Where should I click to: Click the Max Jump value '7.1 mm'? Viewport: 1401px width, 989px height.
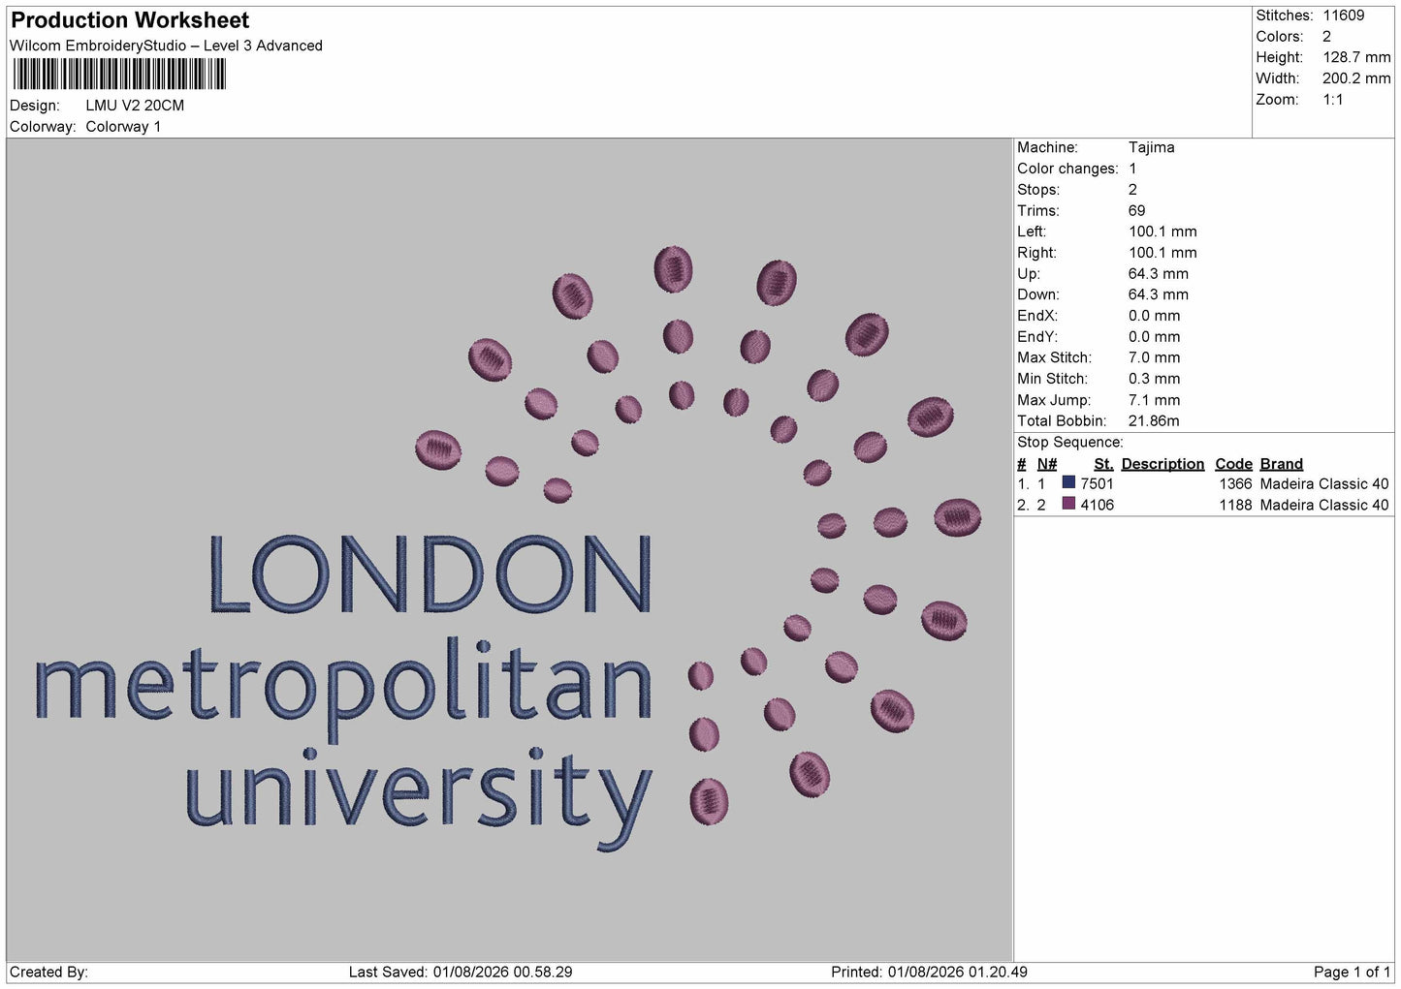click(x=1154, y=400)
